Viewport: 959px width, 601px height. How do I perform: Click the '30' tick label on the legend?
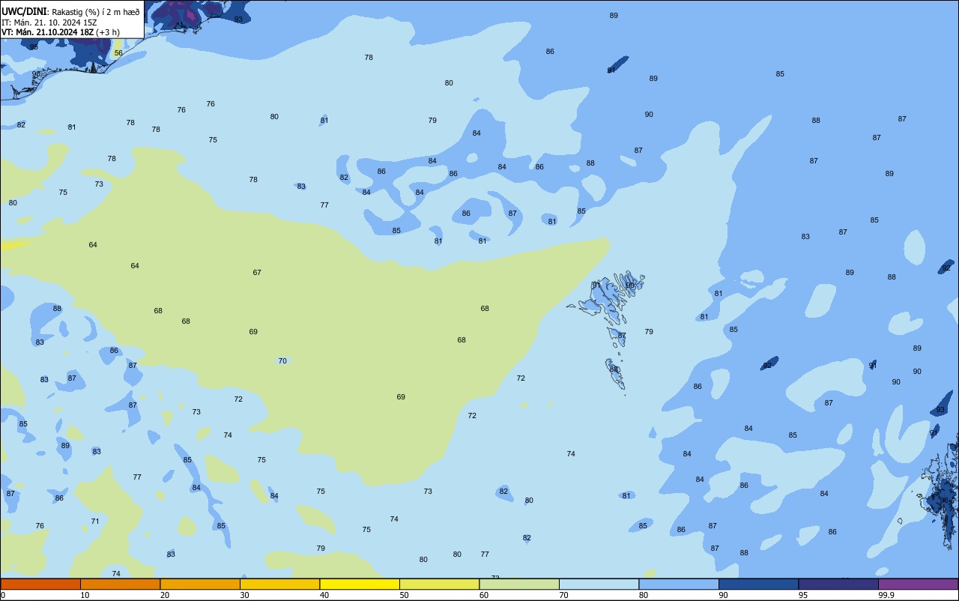244,595
